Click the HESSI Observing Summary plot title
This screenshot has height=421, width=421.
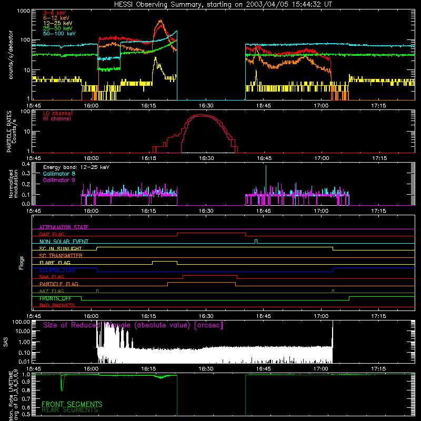(x=223, y=5)
